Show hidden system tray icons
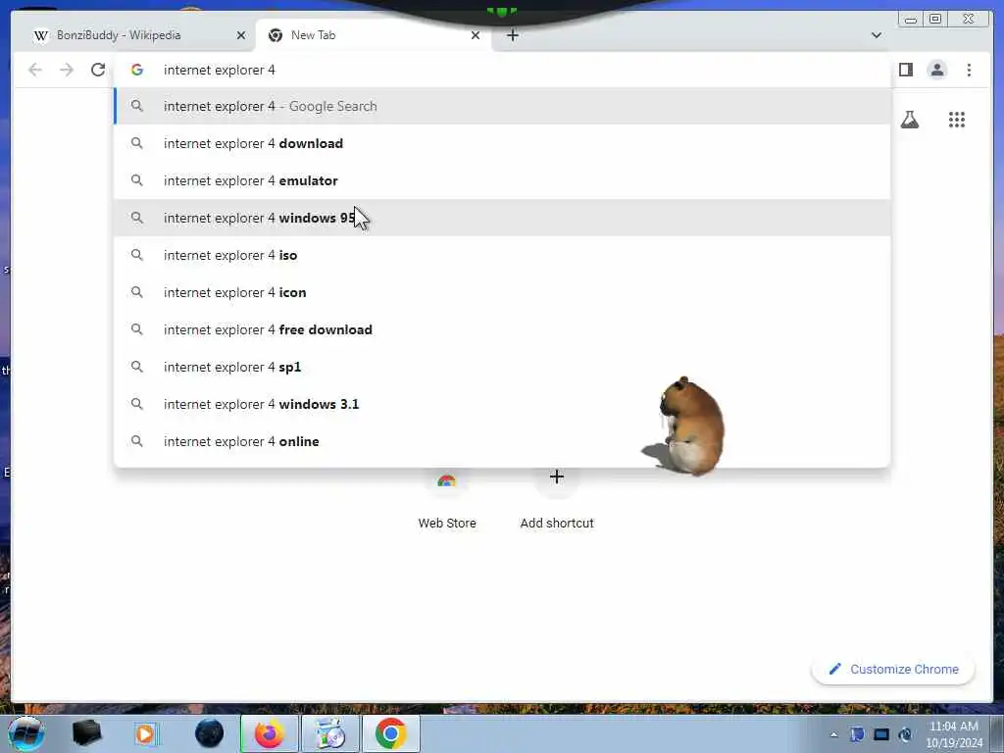 point(833,734)
